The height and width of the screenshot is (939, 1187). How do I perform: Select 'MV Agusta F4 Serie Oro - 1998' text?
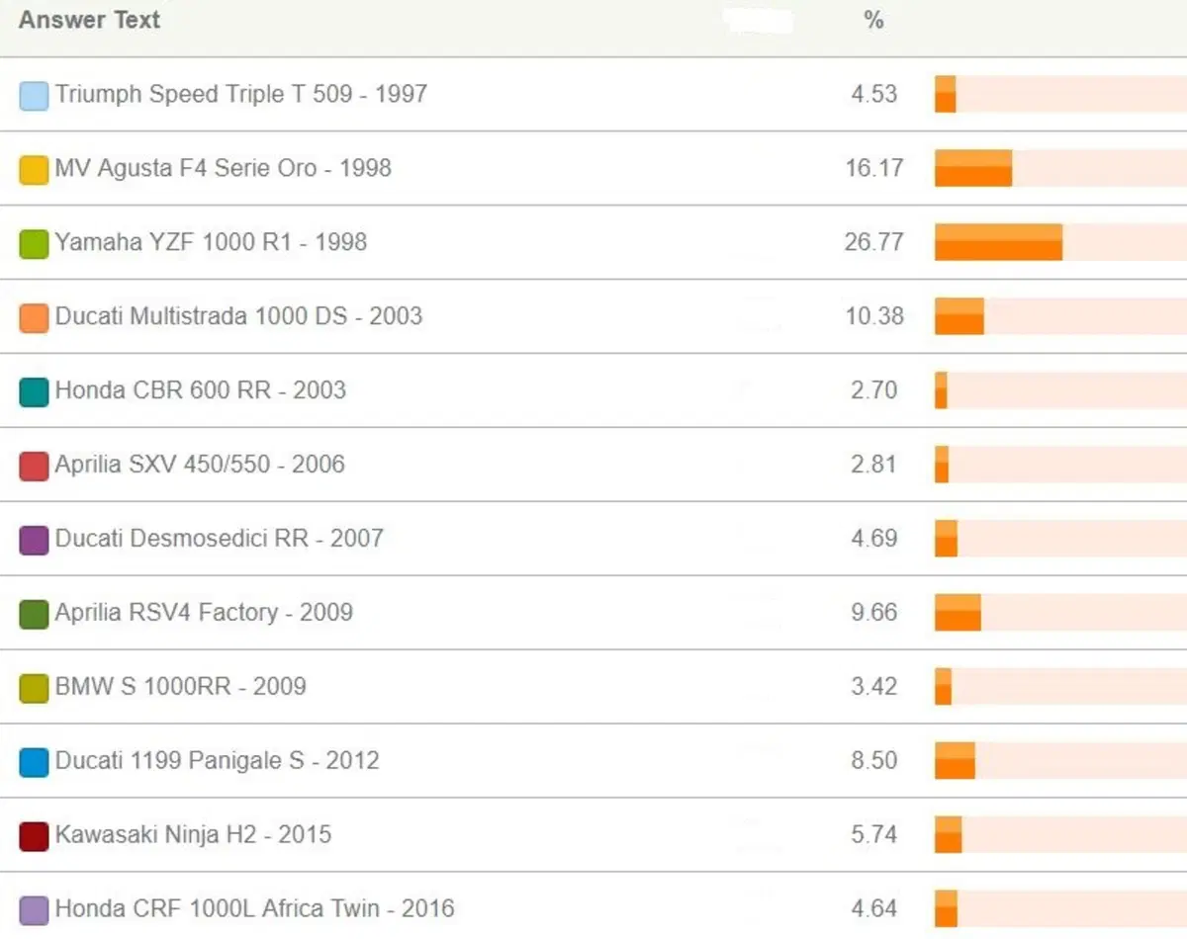224,168
